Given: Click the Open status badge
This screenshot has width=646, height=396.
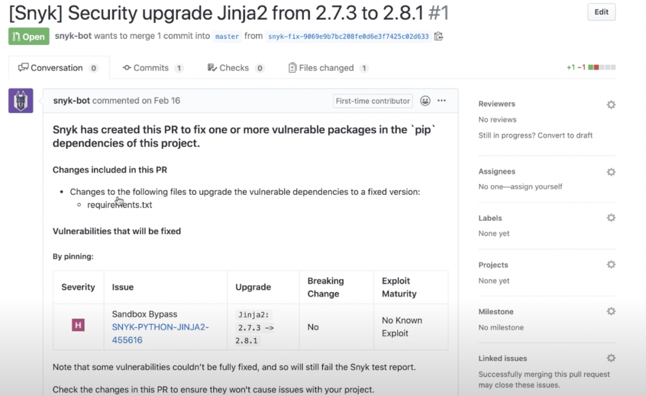Looking at the screenshot, I should (28, 36).
